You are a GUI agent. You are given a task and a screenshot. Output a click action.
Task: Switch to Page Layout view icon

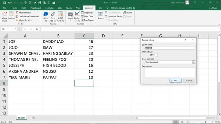(x=182, y=122)
